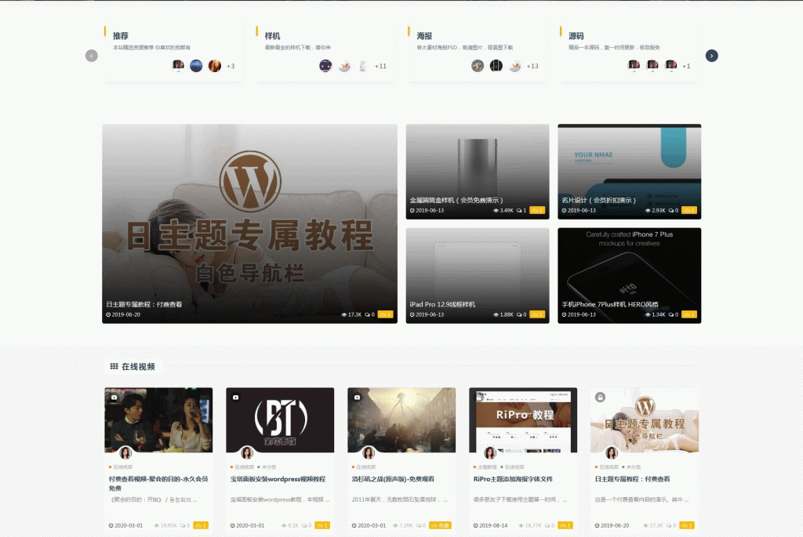Open the 名片设计 YOUR NAME featured image
Viewport: 803px width, 537px height.
(630, 172)
